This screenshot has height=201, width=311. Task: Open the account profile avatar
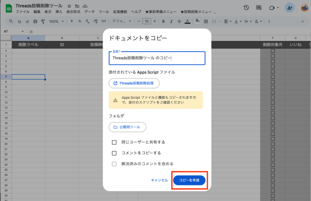[305, 8]
